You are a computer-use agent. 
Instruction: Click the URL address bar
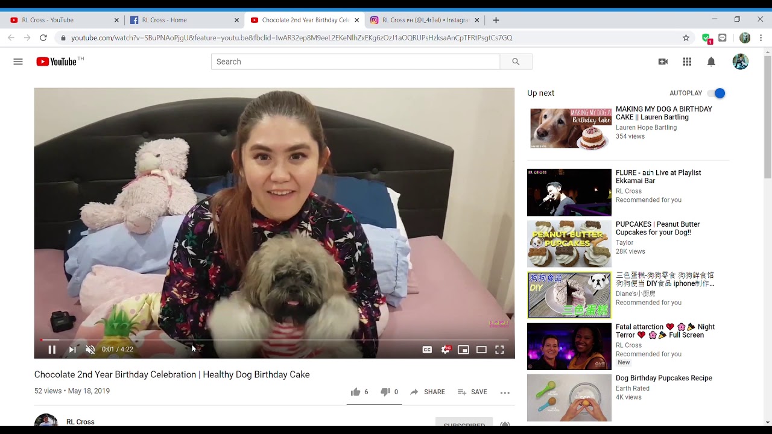291,37
